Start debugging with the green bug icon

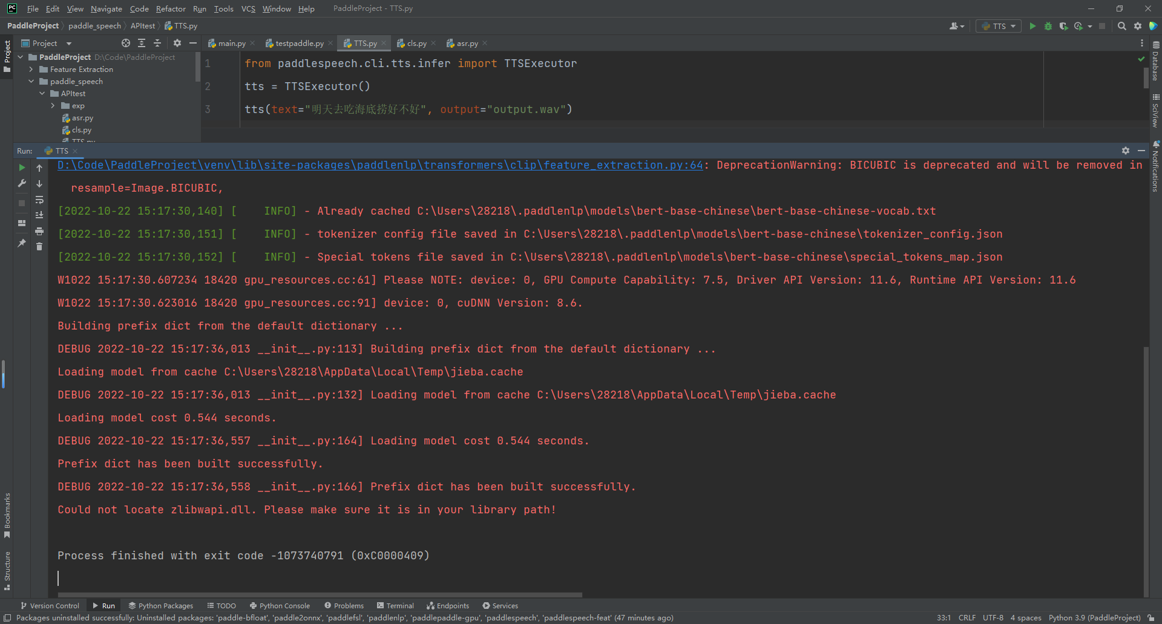coord(1048,26)
